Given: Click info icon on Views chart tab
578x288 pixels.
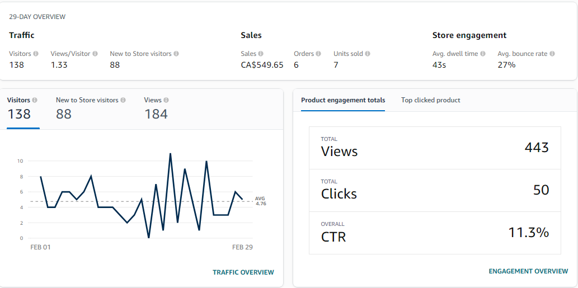Looking at the screenshot, I should tap(166, 100).
